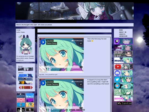
Task: Open the blue sky clouds badge
Action: point(30,95)
